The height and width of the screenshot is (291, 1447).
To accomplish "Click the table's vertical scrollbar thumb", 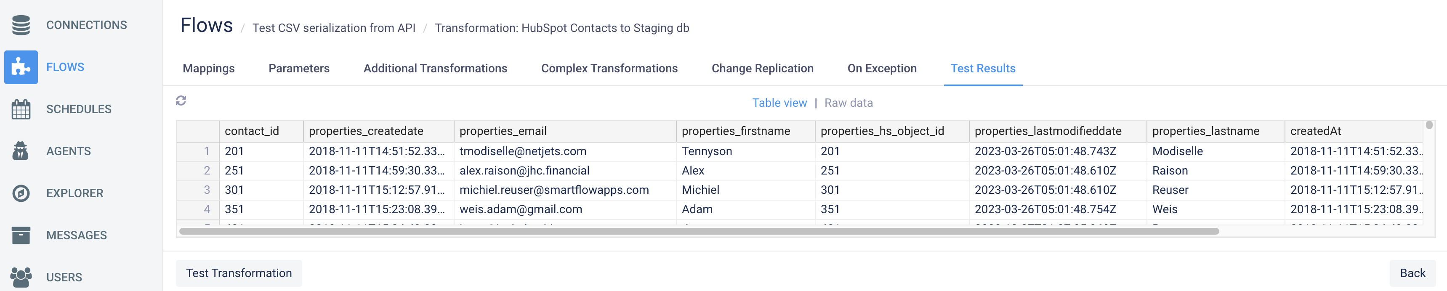I will [1428, 125].
